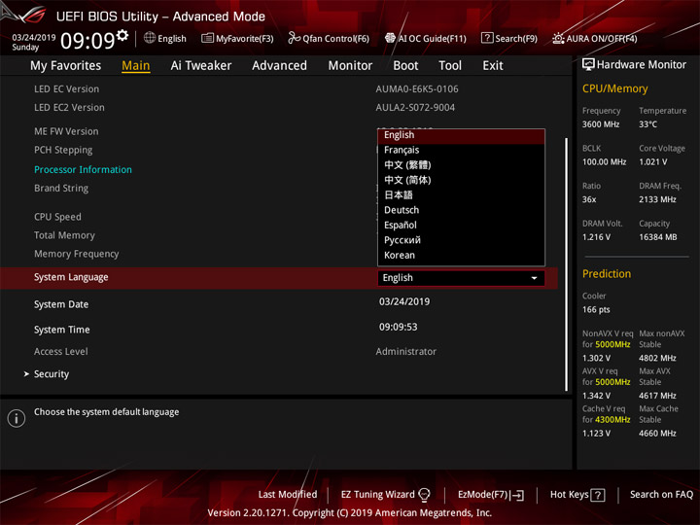The height and width of the screenshot is (525, 700).
Task: Click AI OC Guide(F11) label
Action: (x=432, y=39)
